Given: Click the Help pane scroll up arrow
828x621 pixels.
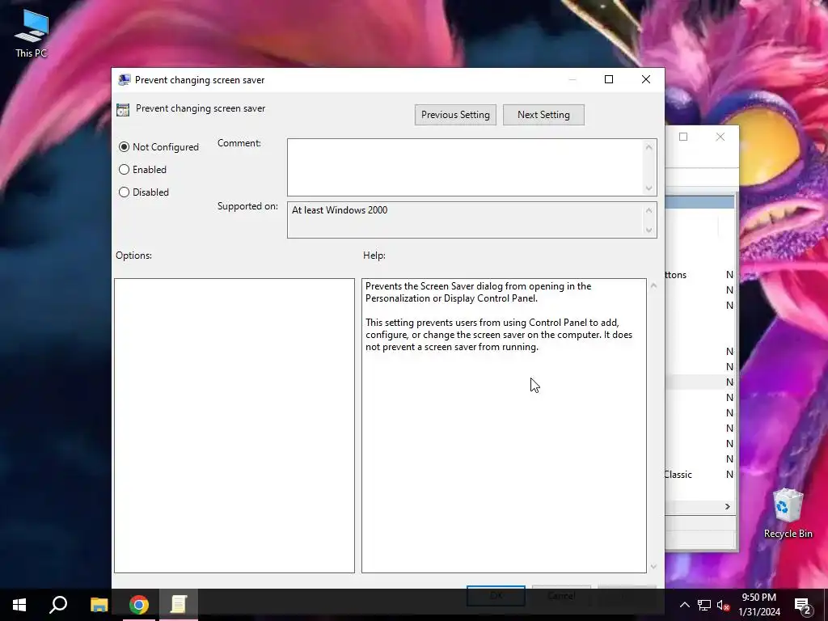Looking at the screenshot, I should pyautogui.click(x=653, y=285).
